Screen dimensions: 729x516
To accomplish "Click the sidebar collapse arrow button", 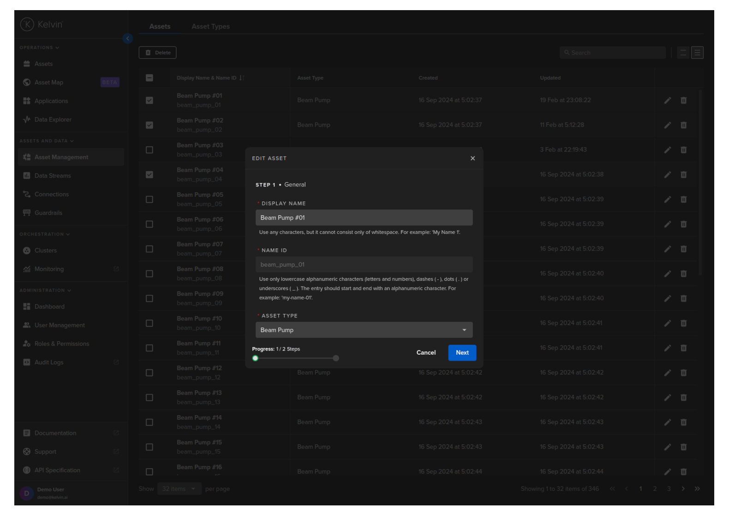I will click(128, 39).
